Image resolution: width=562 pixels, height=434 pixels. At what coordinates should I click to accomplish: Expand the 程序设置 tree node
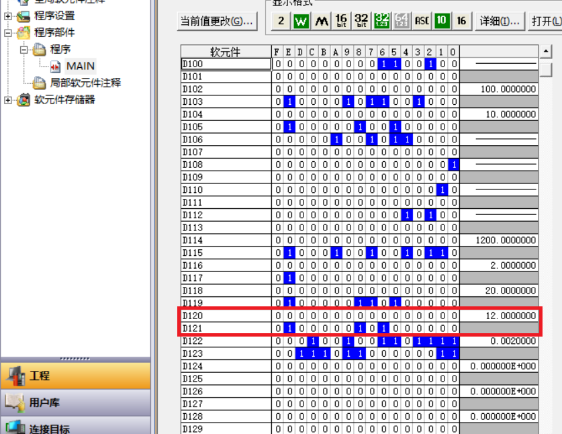[x=8, y=15]
